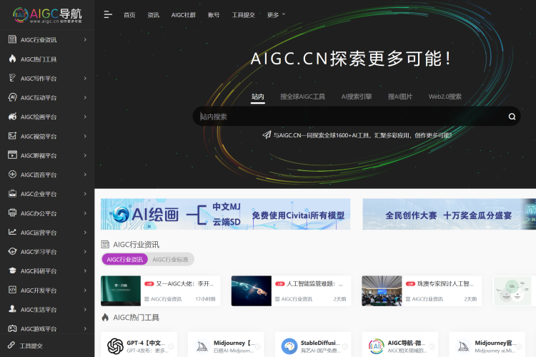Image resolution: width=536 pixels, height=357 pixels.
Task: Open the AI绘画 中文MJ banner
Action: tap(226, 214)
